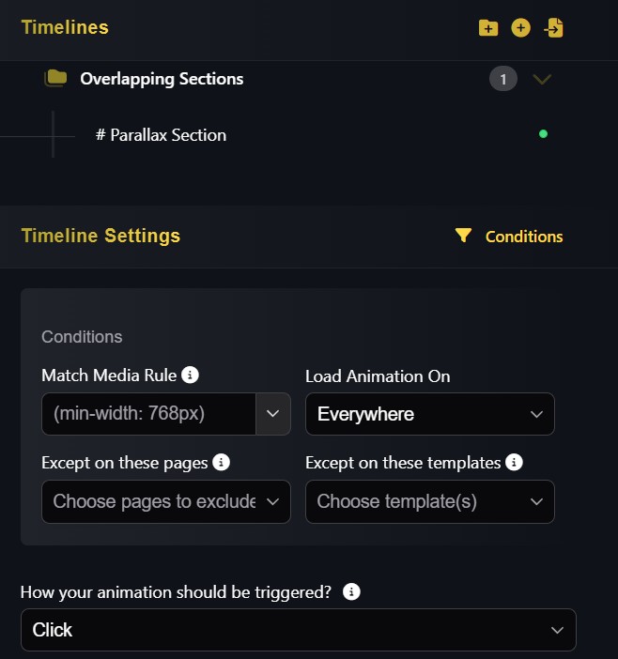The height and width of the screenshot is (659, 618).
Task: Open the Choose template(s) dropdown
Action: [x=430, y=501]
